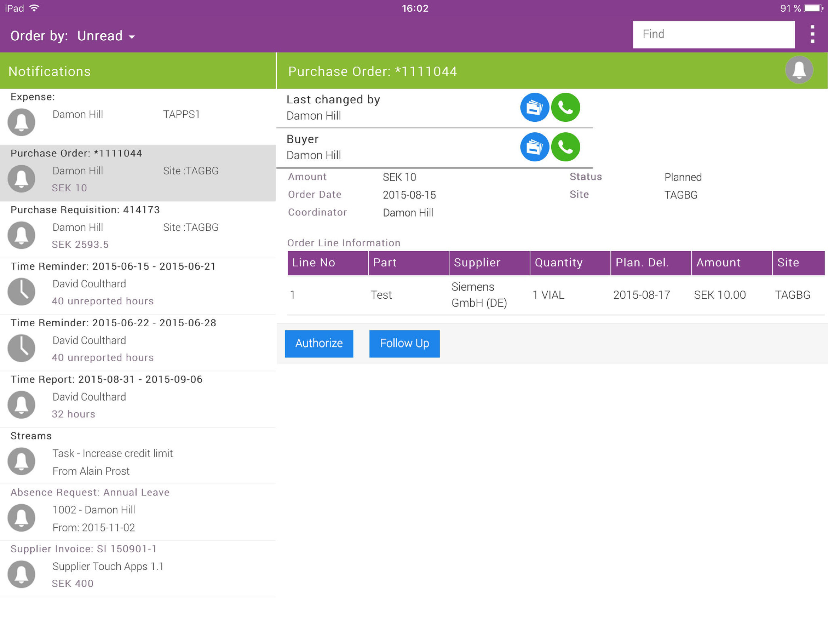
Task: Click SEK 400 in Supplier Invoice row
Action: pos(73,583)
